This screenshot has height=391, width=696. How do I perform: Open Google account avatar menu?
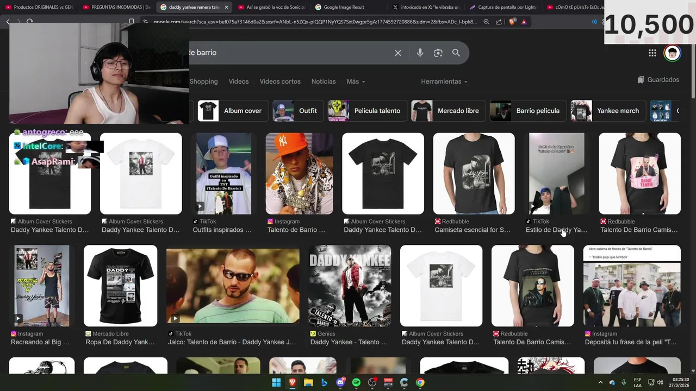coord(673,53)
